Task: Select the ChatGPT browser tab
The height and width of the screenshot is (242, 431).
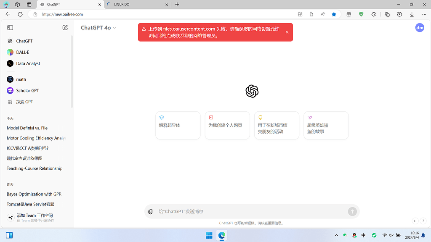Action: (71, 4)
